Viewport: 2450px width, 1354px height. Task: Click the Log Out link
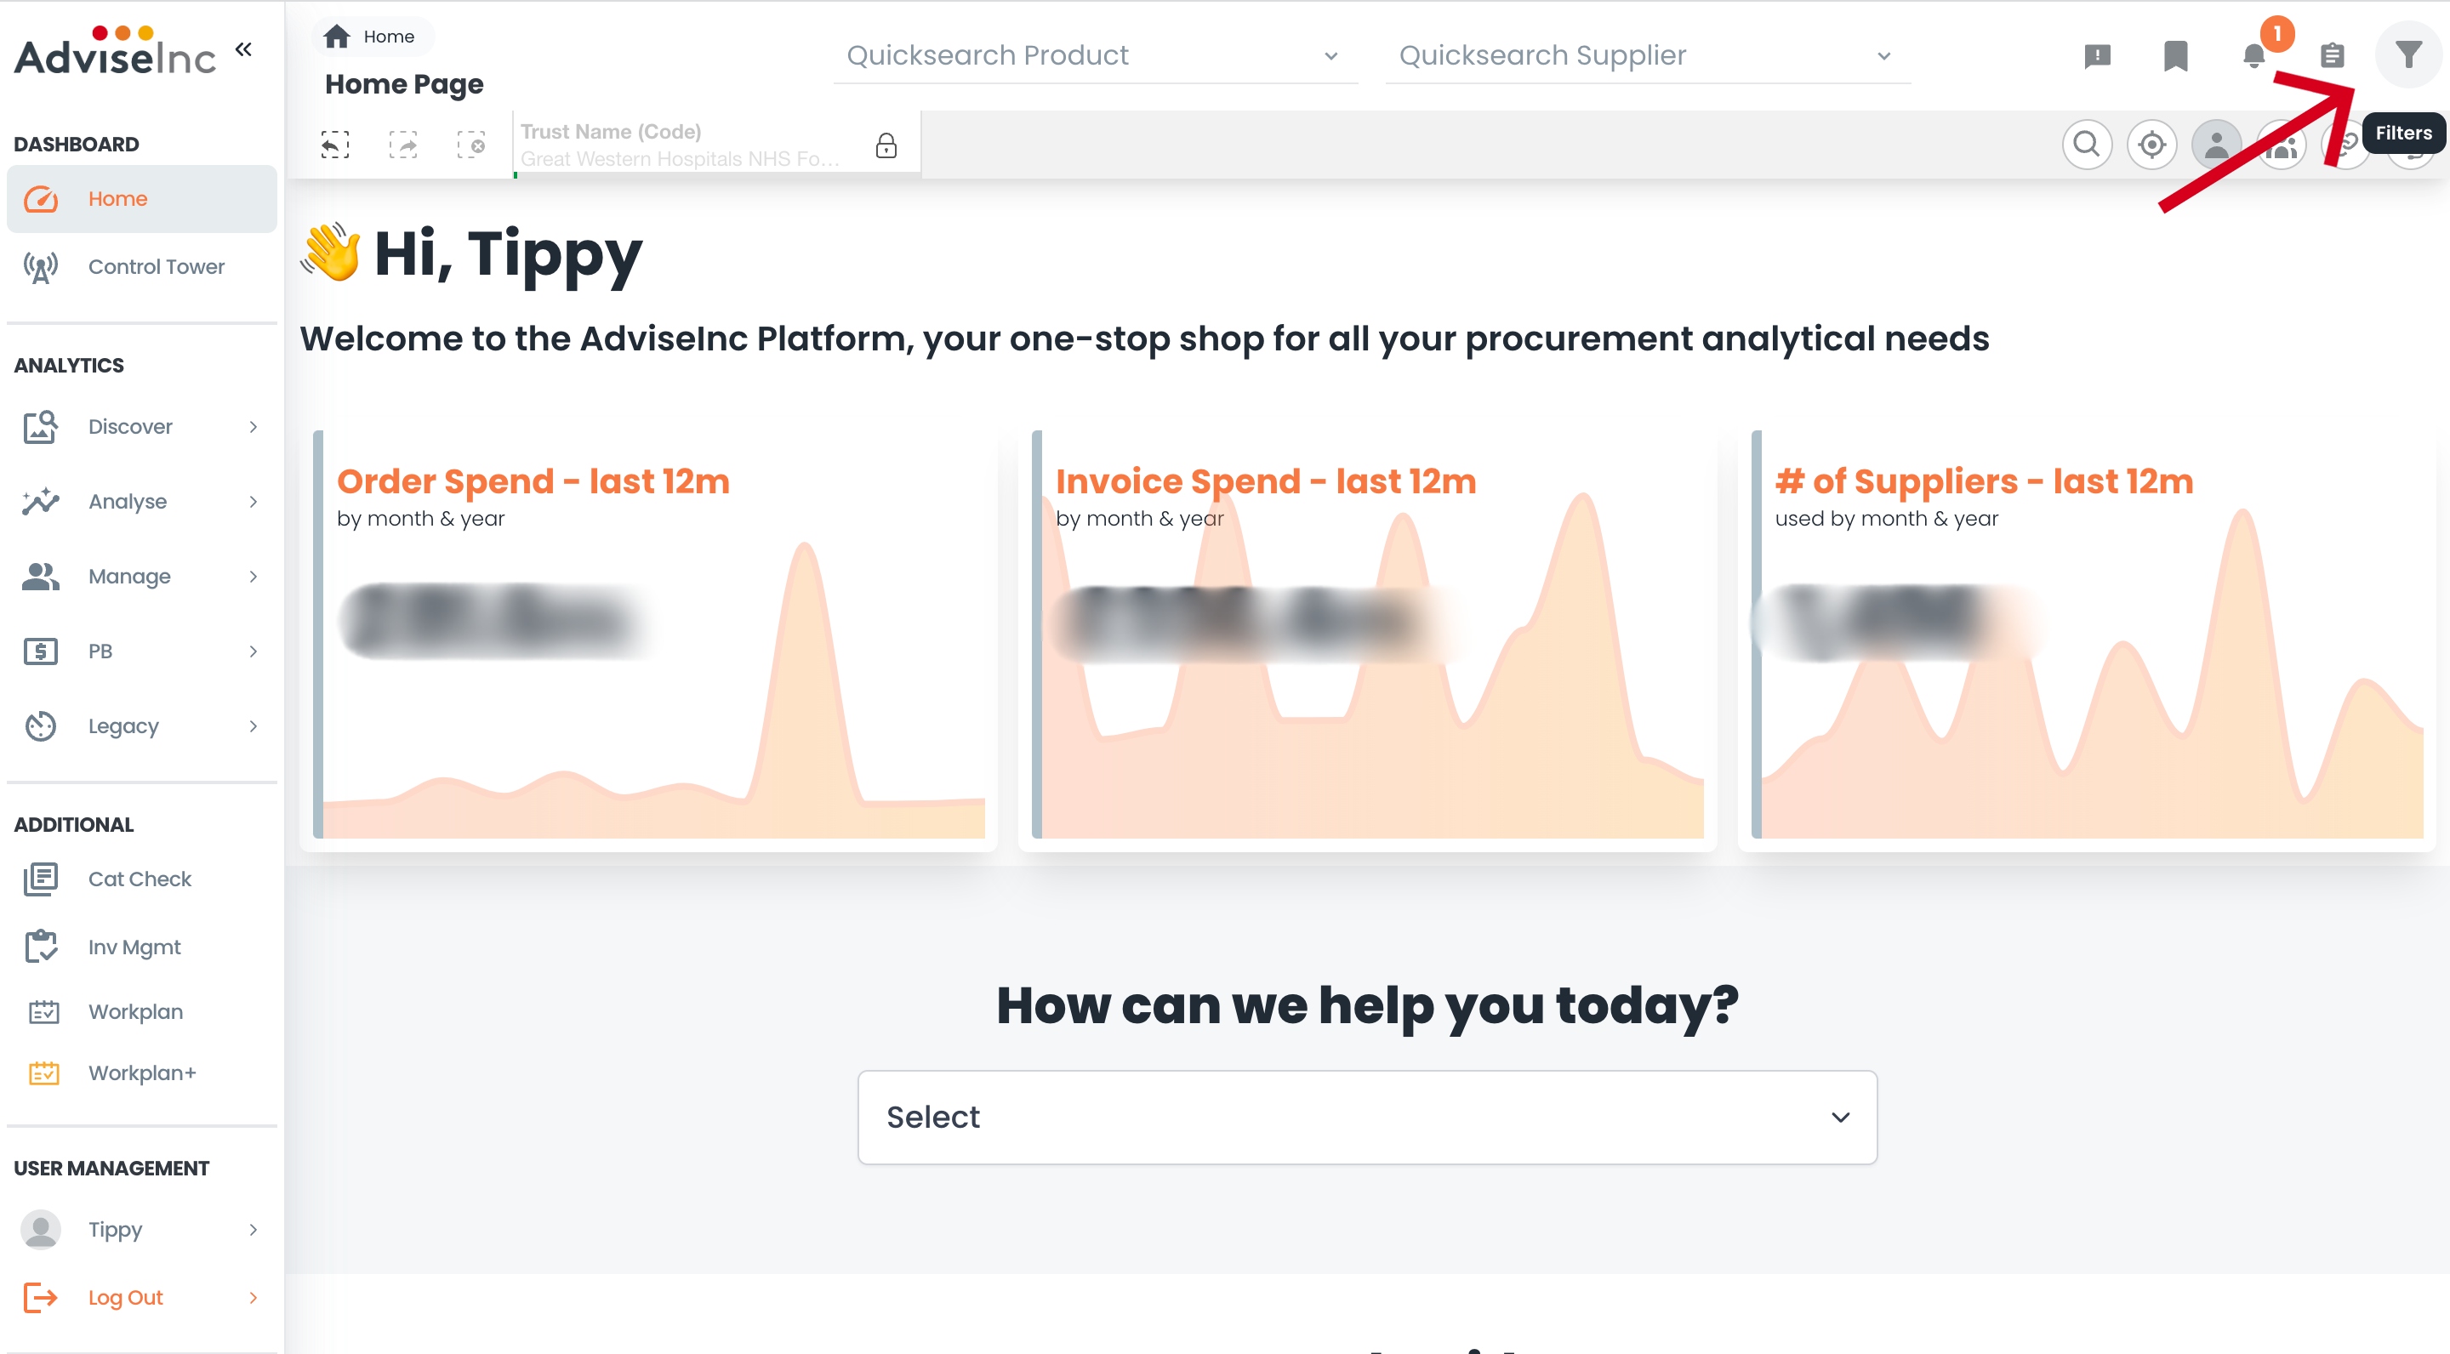(x=126, y=1298)
